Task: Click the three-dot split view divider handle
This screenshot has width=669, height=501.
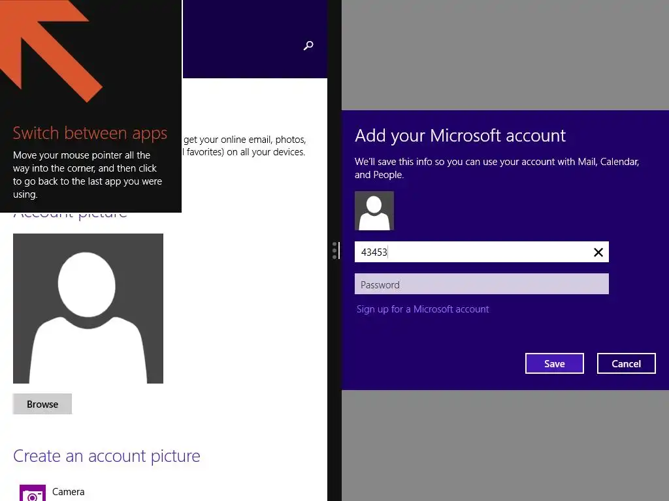Action: coord(334,250)
